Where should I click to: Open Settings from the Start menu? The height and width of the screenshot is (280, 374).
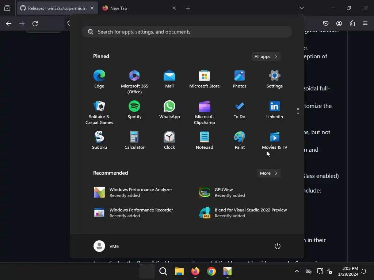[x=275, y=79]
